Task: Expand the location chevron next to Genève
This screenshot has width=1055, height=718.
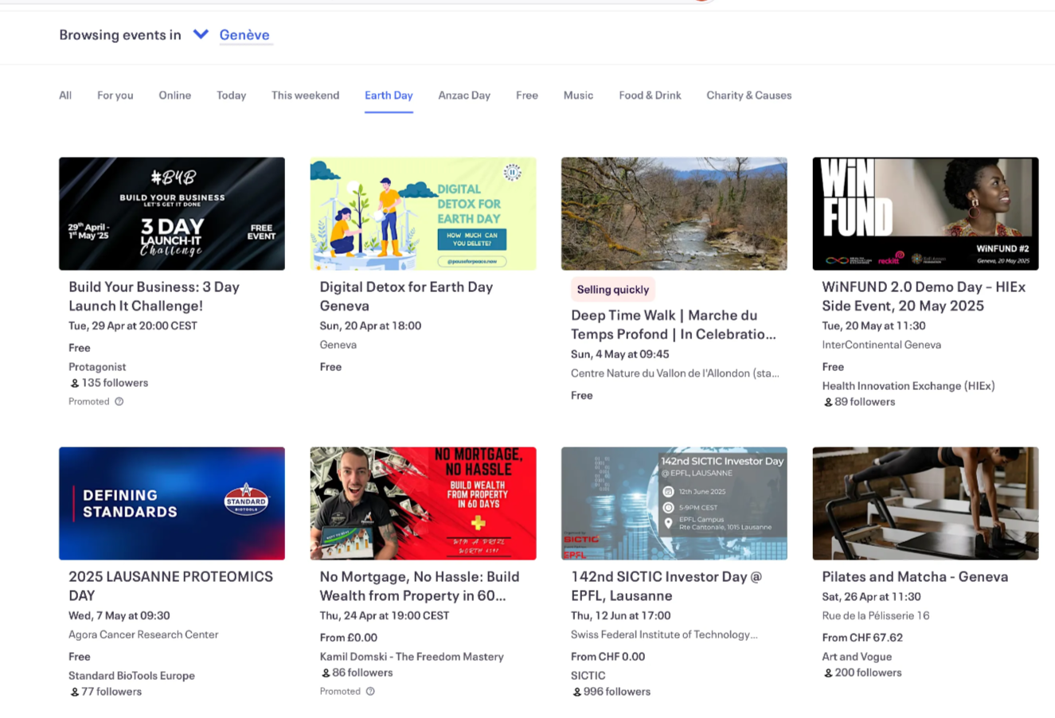Action: [x=201, y=34]
